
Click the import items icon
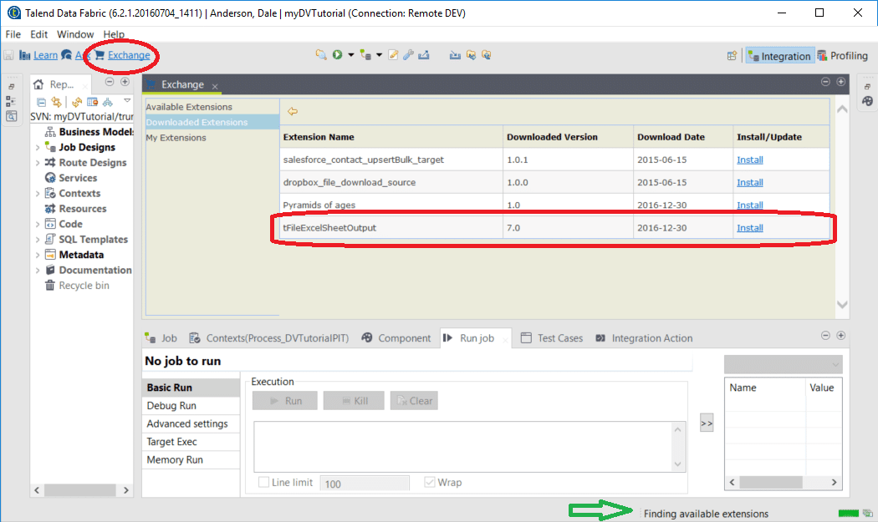point(454,54)
